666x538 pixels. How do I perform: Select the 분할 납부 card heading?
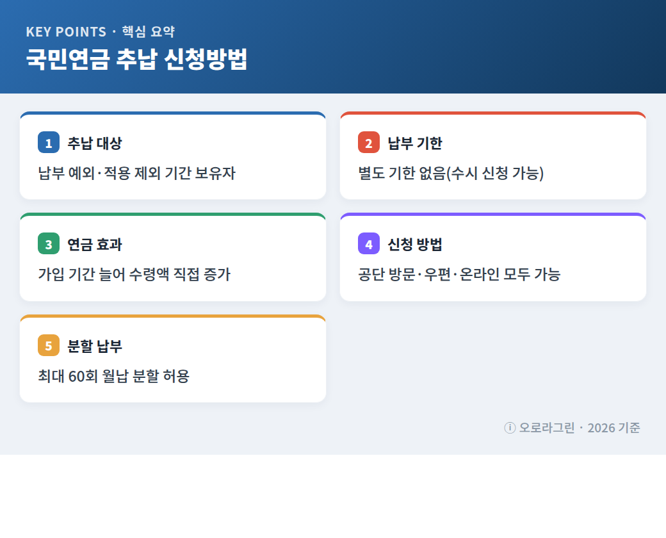(x=95, y=345)
